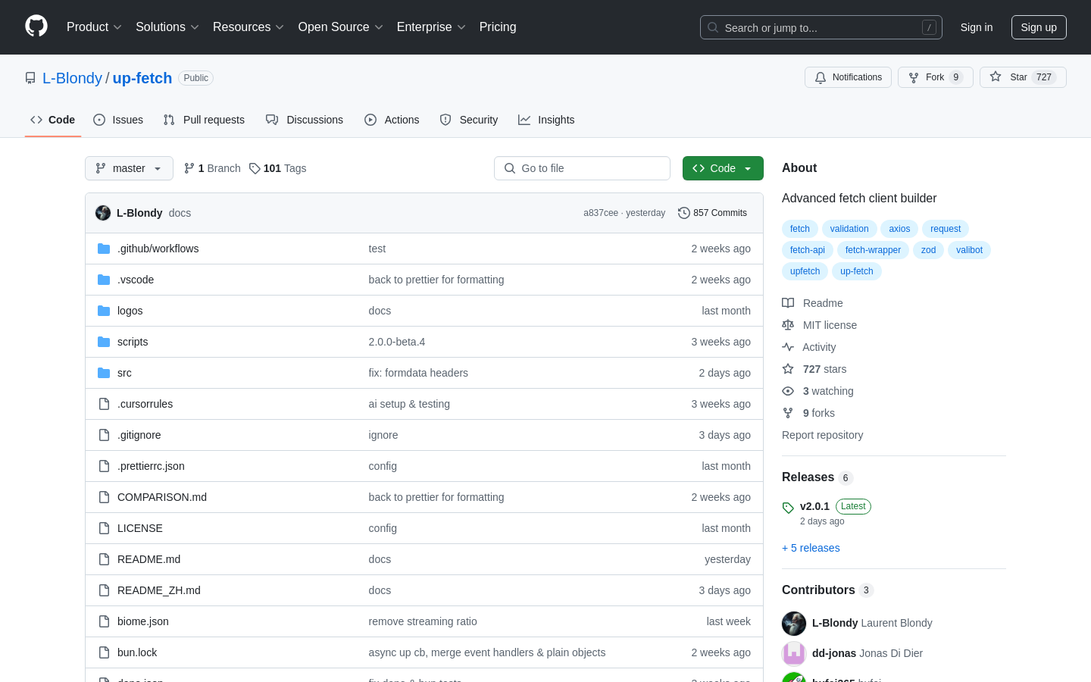Click the up-fetch repository name link
The image size is (1091, 682).
[x=142, y=78]
